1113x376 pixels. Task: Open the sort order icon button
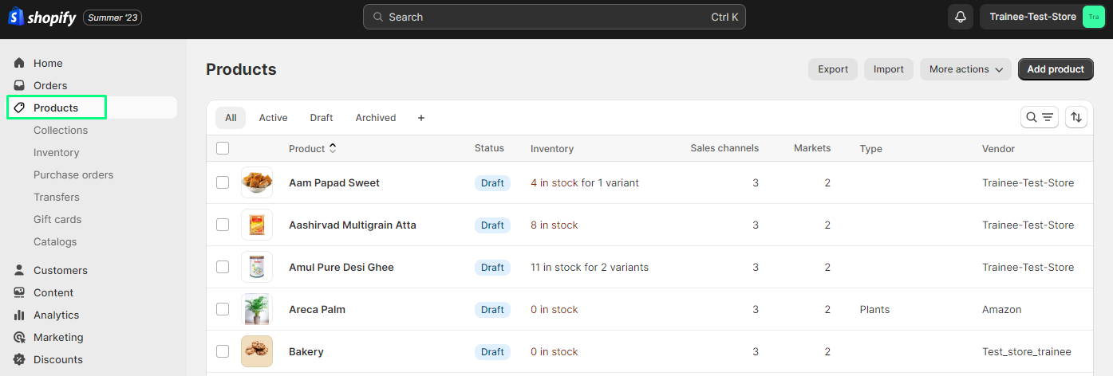pyautogui.click(x=1076, y=117)
